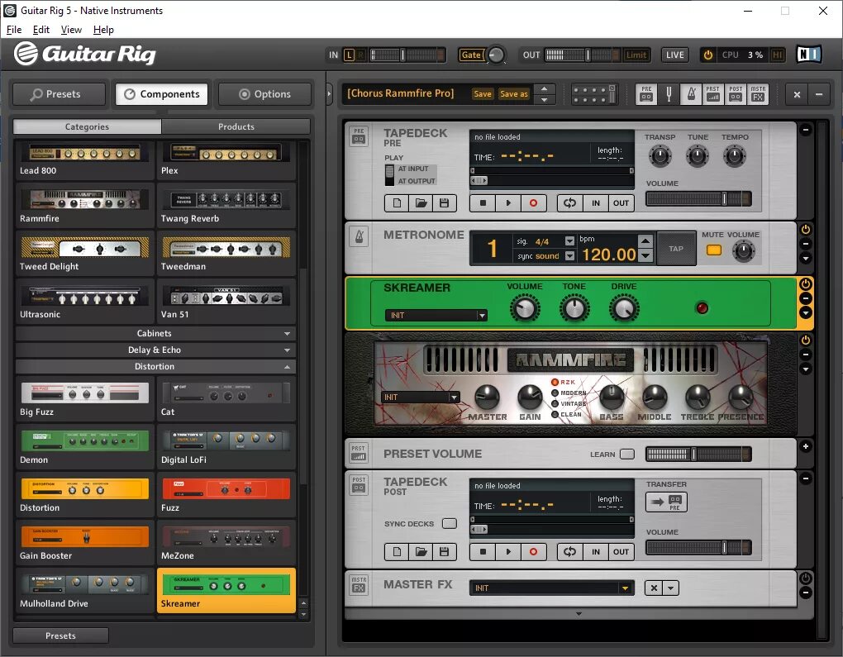Toggle Skreamer power on/off
The image size is (843, 657).
click(x=805, y=284)
